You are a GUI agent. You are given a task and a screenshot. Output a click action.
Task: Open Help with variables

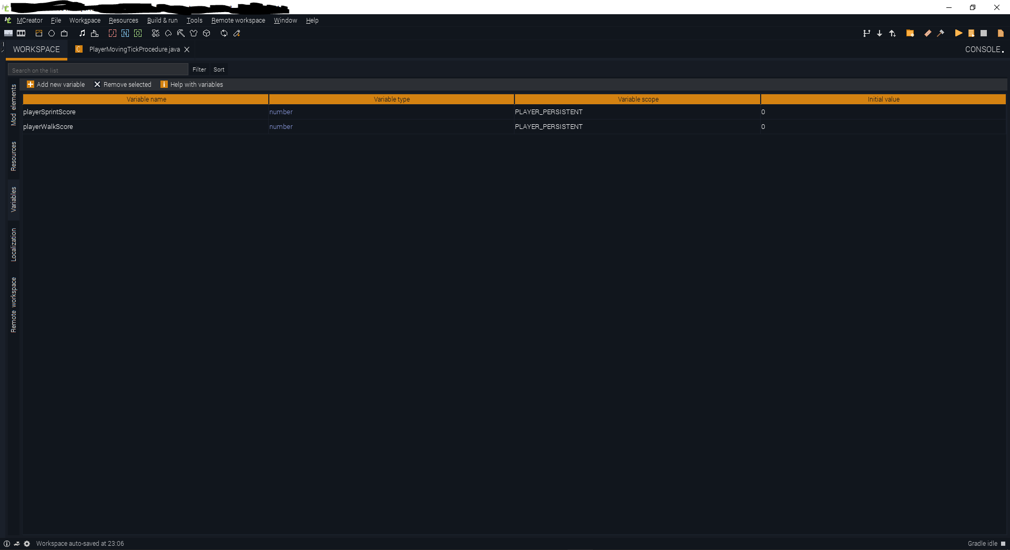coord(191,84)
